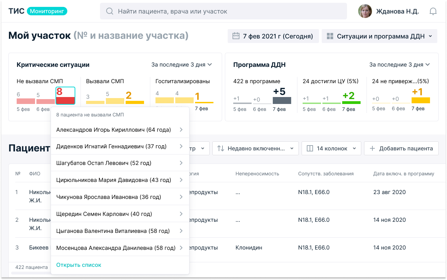Expand the Ситуации и программа ДДН dropdown
This screenshot has width=447, height=280.
[379, 36]
